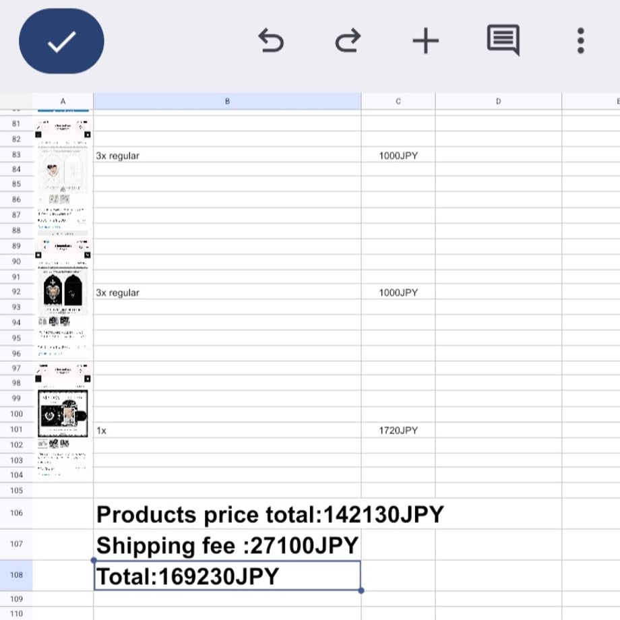
Task: Select row 106 header
Action: [16, 514]
